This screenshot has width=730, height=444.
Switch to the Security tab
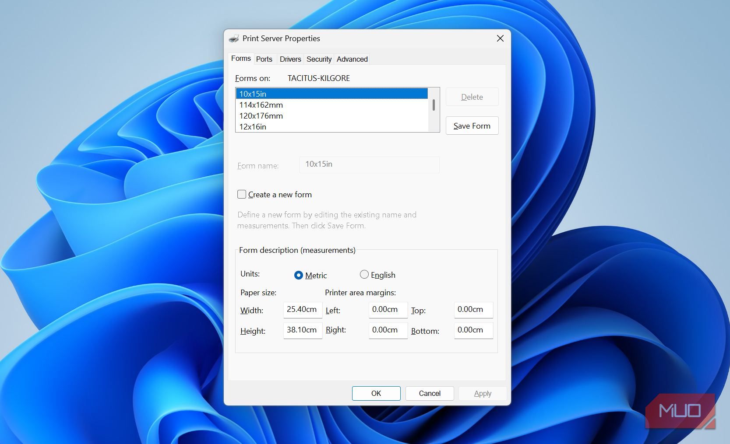tap(319, 59)
